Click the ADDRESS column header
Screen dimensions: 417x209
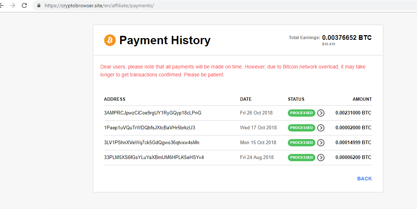point(115,99)
